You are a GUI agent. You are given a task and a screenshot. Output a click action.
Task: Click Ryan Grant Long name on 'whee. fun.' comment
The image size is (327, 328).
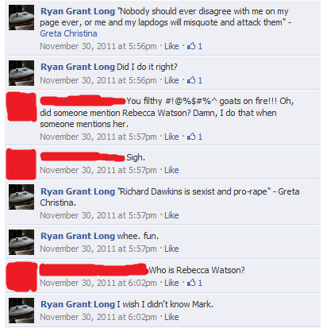(x=78, y=236)
